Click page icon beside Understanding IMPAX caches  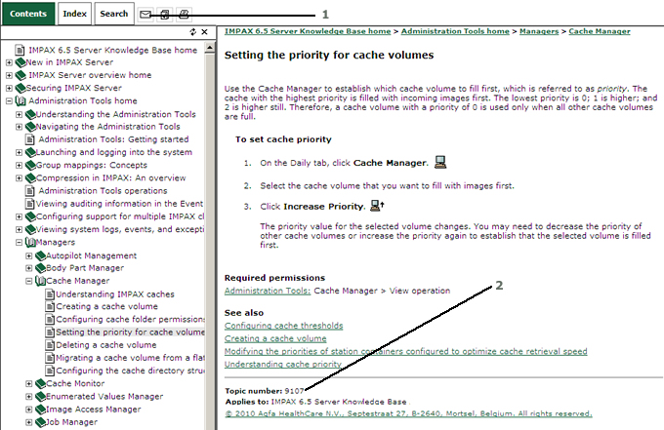point(50,294)
